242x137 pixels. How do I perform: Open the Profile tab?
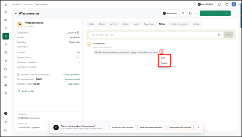point(196,24)
